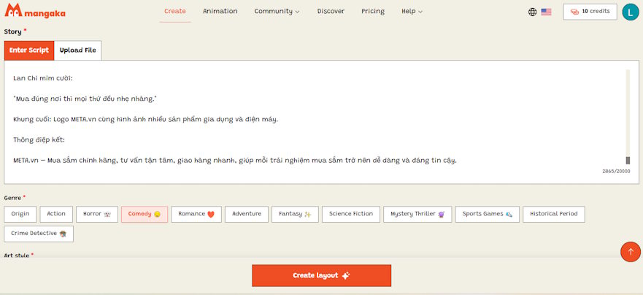Click the line starting 'Khung cuối: Logo META.vn'

[145, 120]
